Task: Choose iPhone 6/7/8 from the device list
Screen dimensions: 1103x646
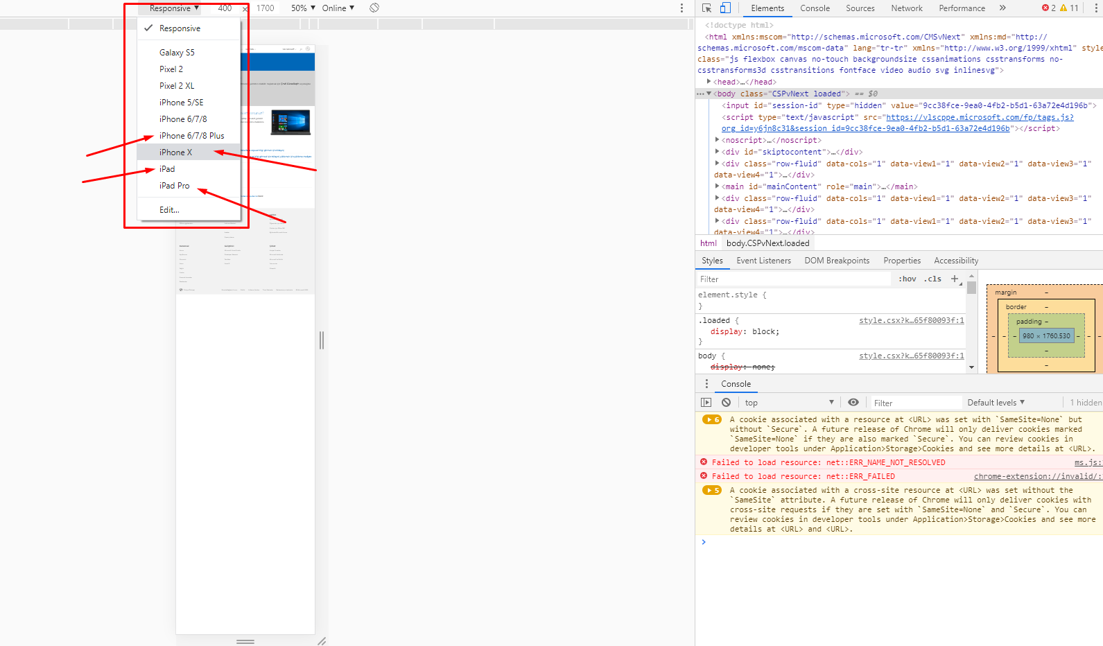Action: point(189,119)
